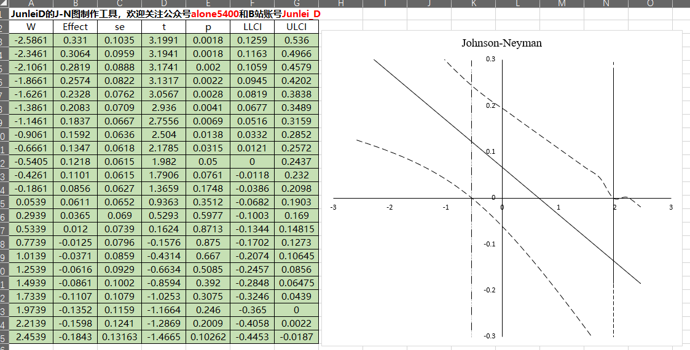Image resolution: width=690 pixels, height=350 pixels.
Task: Click the 't' header cell
Action: (163, 27)
